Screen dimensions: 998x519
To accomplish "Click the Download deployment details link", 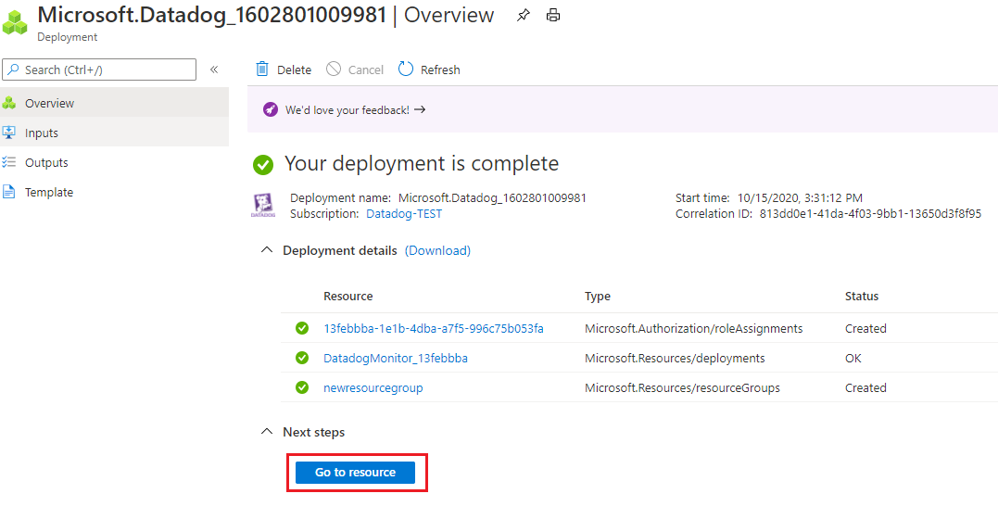I will tap(437, 250).
